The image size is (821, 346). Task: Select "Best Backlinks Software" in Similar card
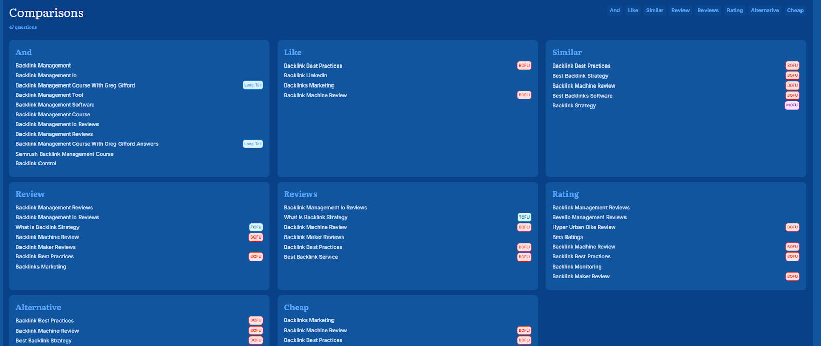[x=582, y=96]
